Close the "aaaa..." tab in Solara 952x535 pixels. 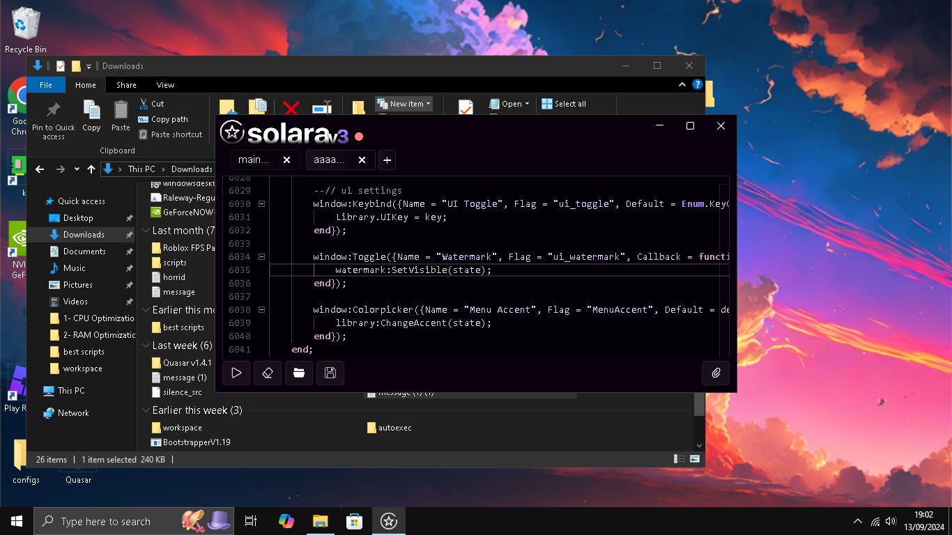362,160
